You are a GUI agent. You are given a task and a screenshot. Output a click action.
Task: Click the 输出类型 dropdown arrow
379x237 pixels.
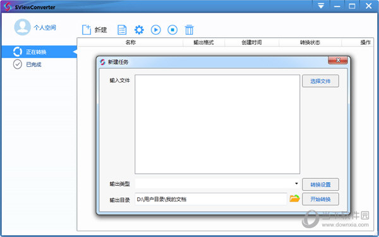coord(296,184)
